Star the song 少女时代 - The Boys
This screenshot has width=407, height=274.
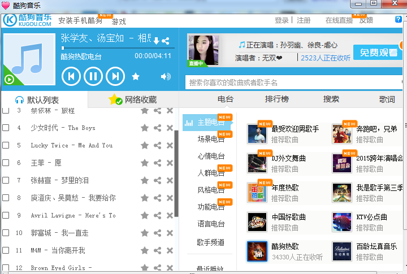point(145,128)
